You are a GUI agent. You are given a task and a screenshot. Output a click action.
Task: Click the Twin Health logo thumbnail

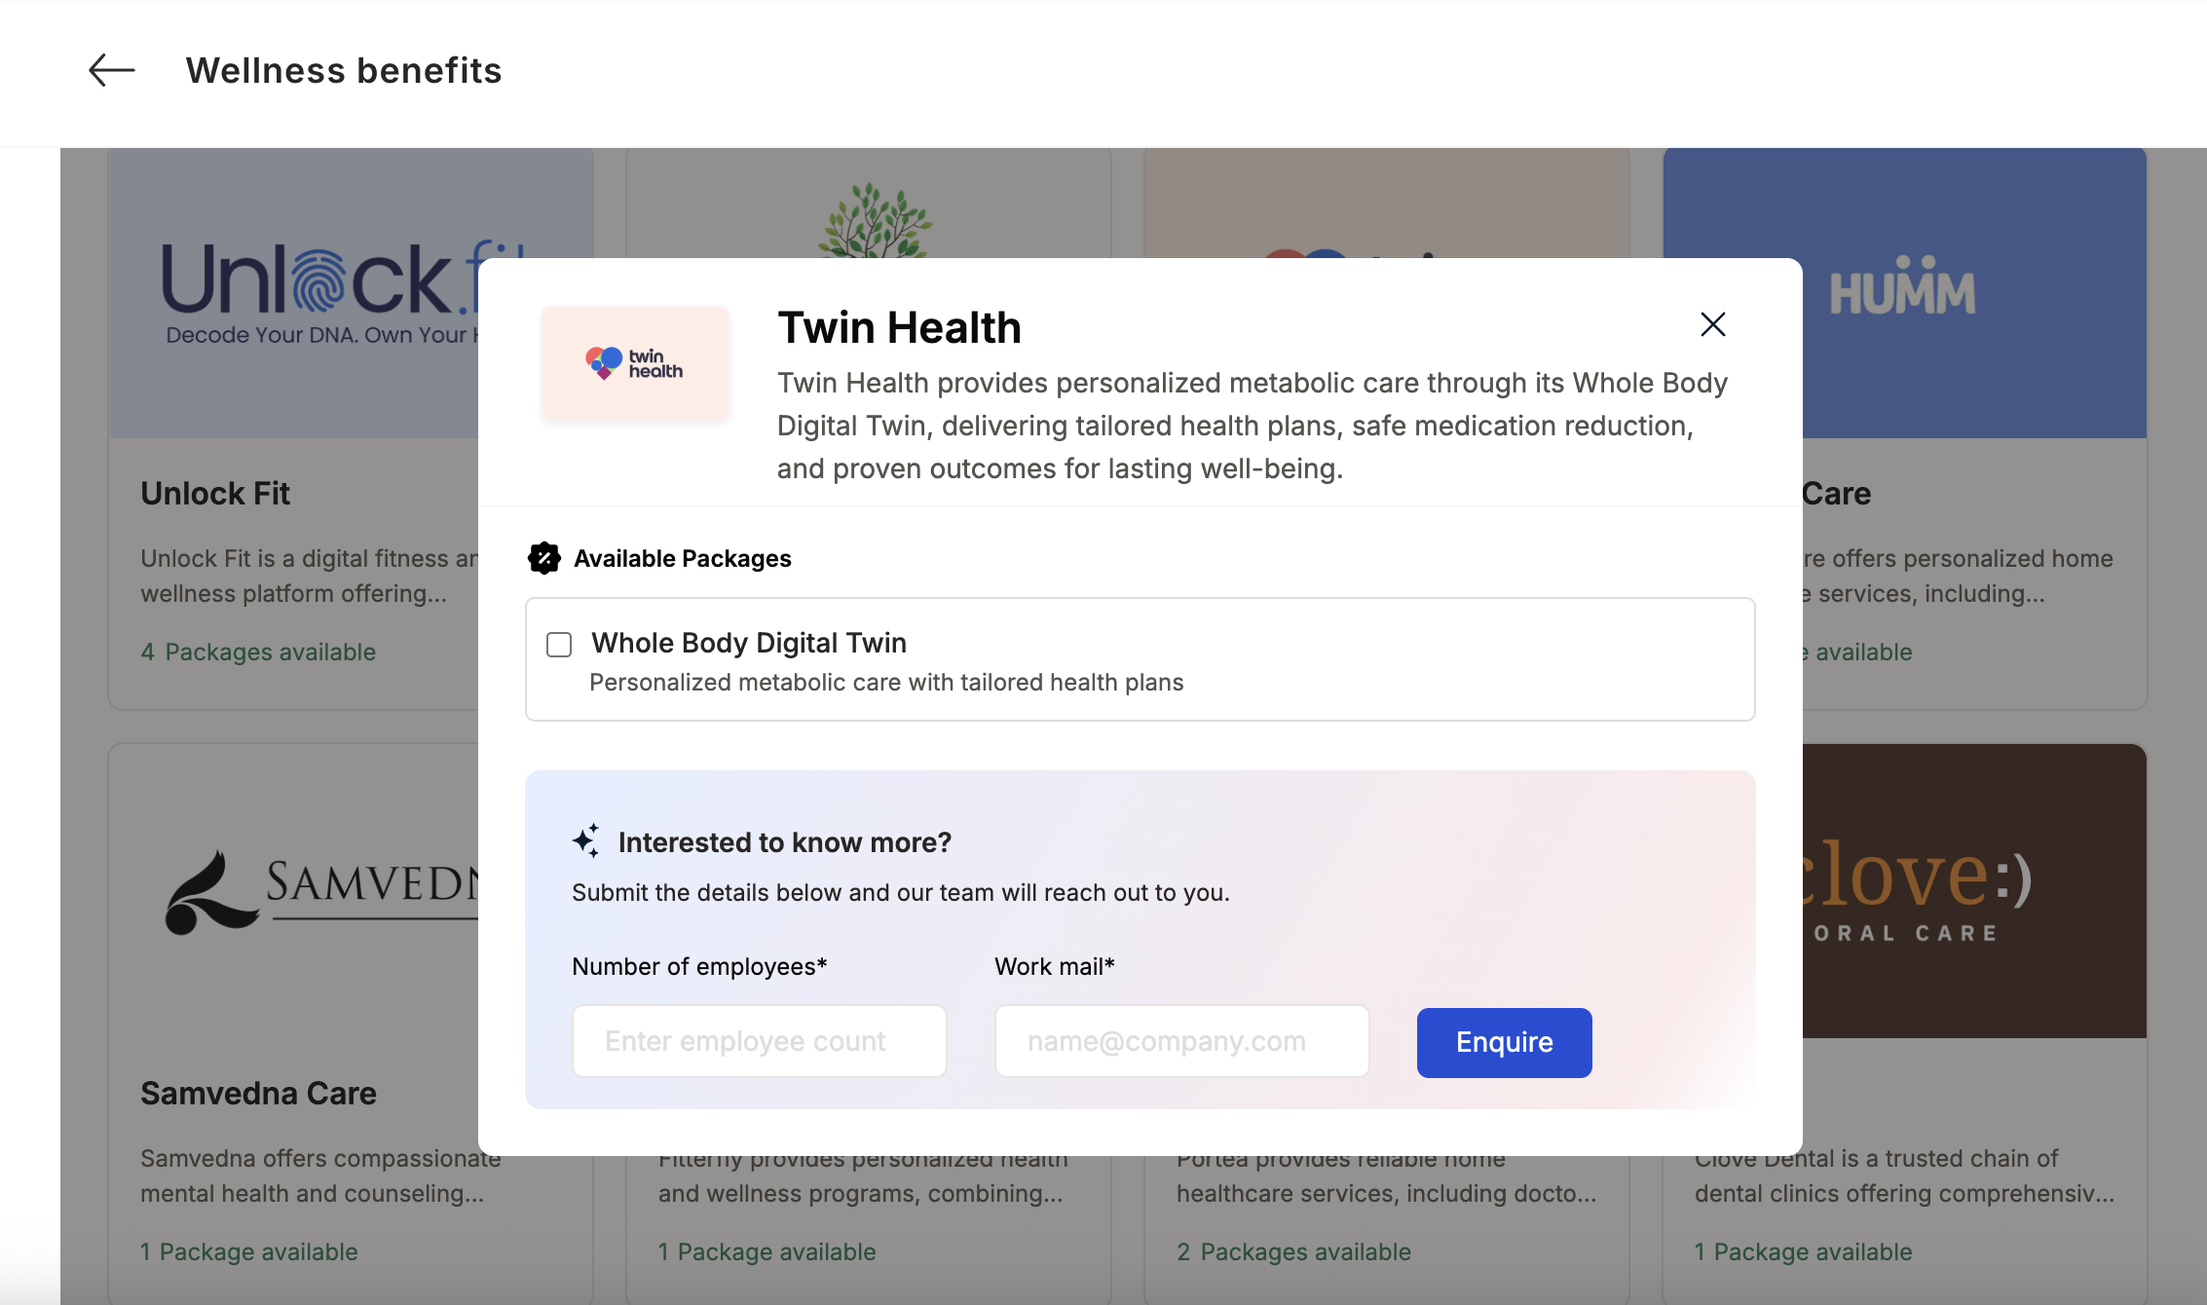pyautogui.click(x=635, y=363)
